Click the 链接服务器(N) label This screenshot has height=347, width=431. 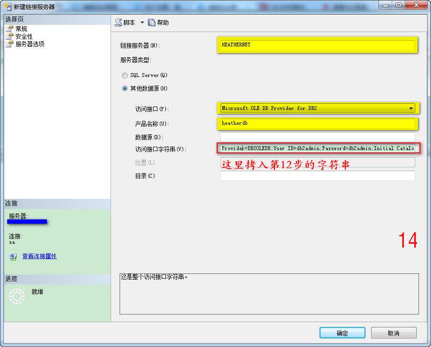[x=140, y=45]
